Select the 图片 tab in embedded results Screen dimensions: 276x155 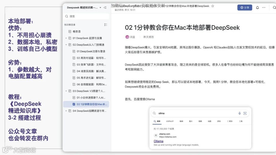191,121
